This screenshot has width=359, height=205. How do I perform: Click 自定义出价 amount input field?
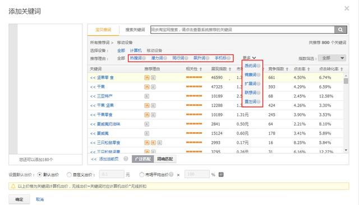pyautogui.click(x=112, y=174)
